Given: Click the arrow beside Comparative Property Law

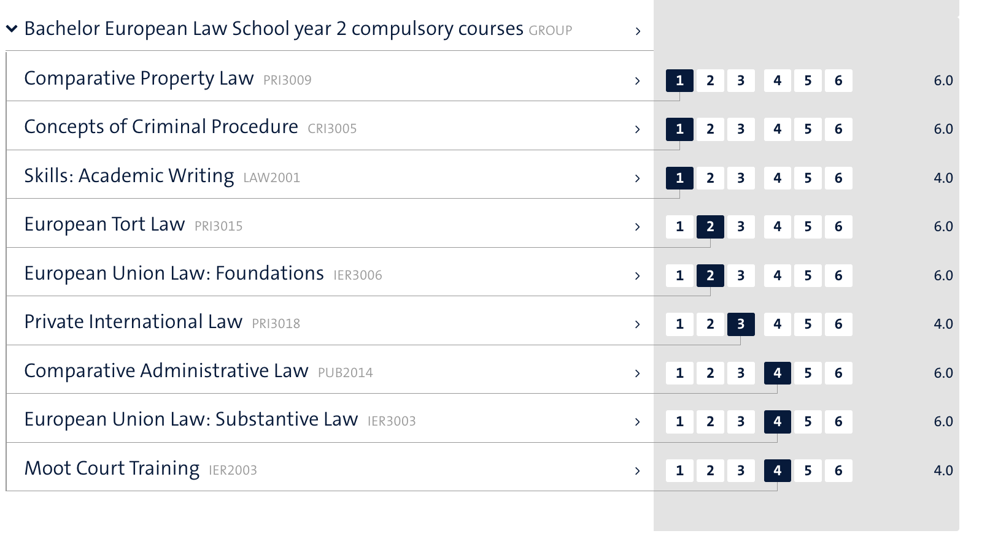Looking at the screenshot, I should point(638,81).
